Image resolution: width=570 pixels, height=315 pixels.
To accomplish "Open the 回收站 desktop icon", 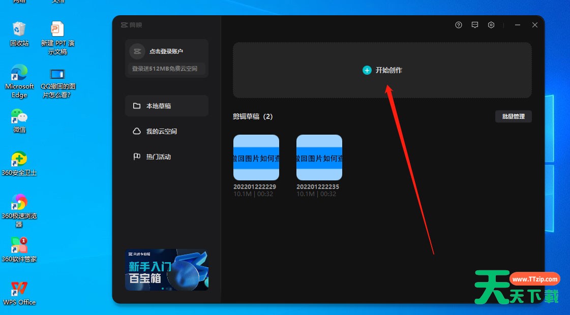I will coord(19,34).
